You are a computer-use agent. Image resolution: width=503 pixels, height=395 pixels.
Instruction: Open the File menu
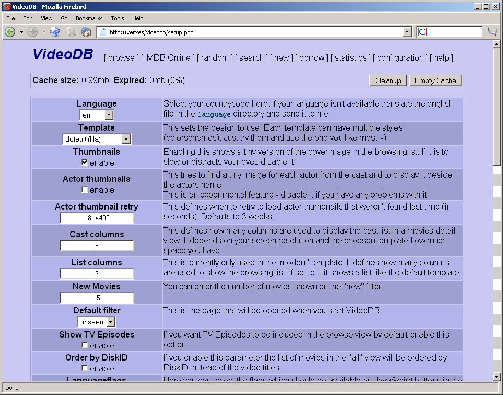pos(10,18)
